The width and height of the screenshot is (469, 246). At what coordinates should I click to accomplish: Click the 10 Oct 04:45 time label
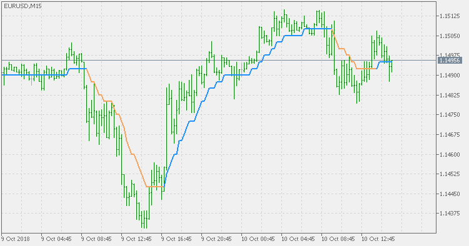click(x=298, y=239)
